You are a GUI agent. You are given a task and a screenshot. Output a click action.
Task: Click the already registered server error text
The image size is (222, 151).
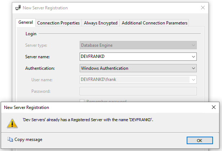pyautogui.click(x=88, y=120)
